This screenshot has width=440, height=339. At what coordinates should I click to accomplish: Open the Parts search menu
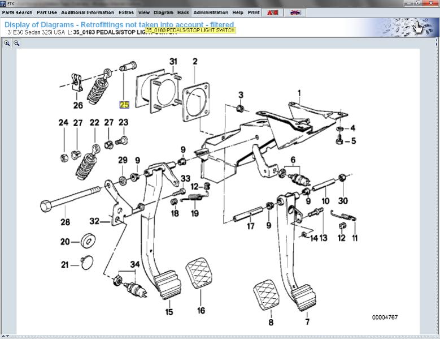click(x=17, y=12)
